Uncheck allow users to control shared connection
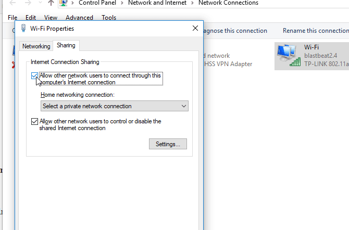Screen dimensions: 349x230 click(x=35, y=122)
